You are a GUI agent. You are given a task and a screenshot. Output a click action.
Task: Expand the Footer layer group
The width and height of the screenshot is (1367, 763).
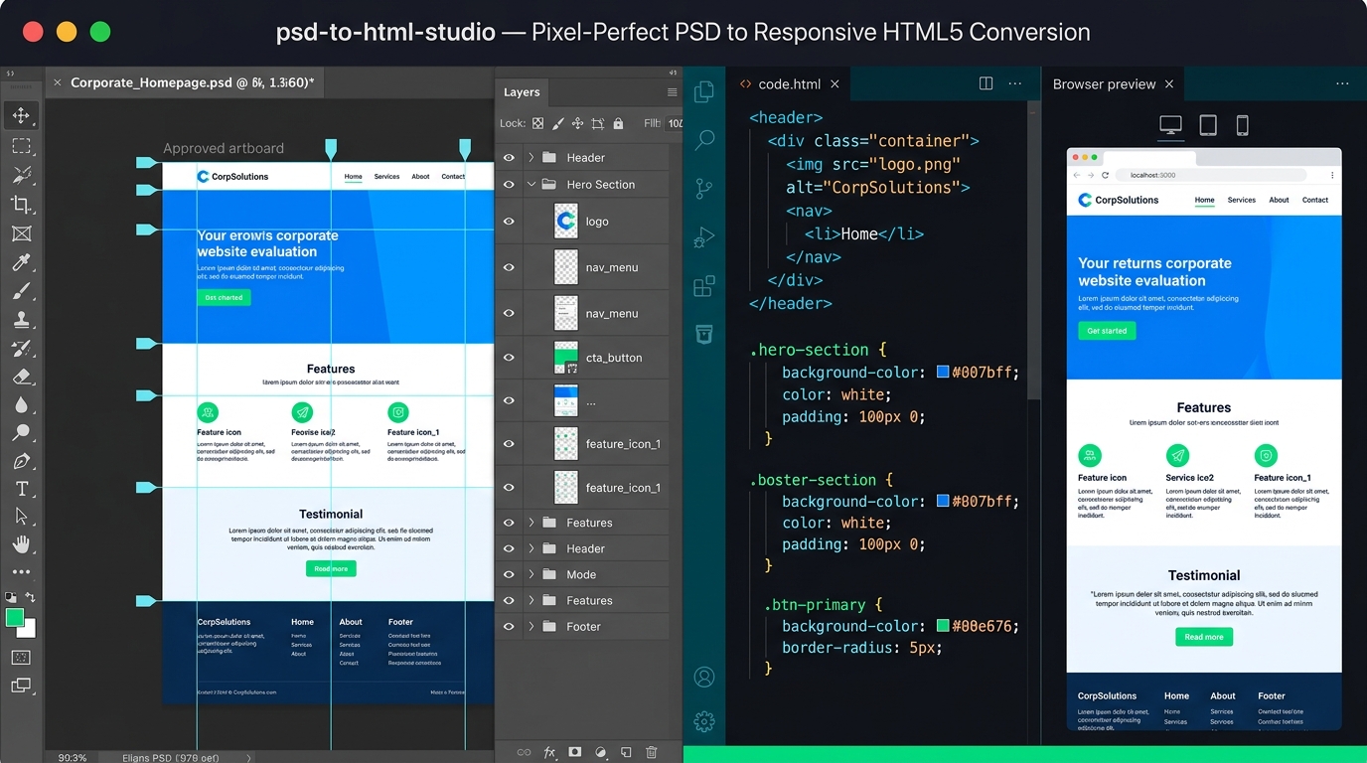click(x=532, y=627)
